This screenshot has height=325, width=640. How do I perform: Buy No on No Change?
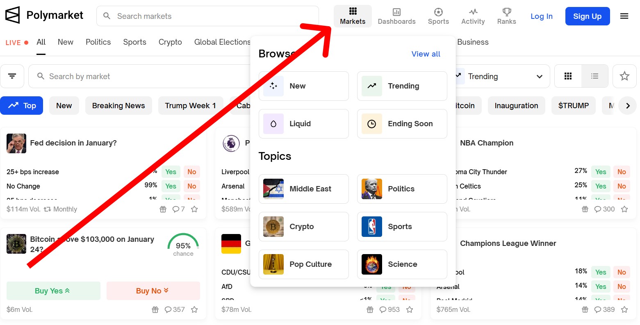[191, 186]
